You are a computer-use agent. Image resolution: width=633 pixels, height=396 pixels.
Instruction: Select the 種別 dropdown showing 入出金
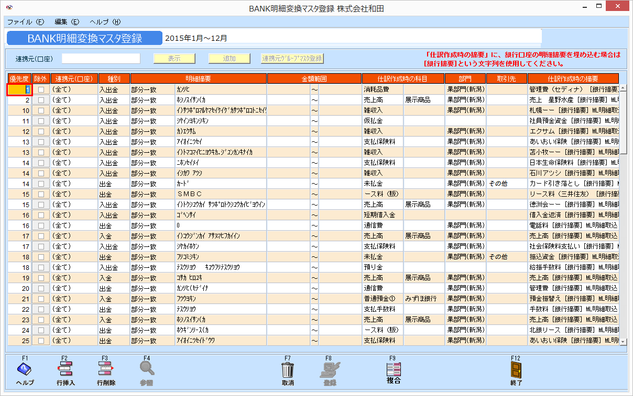(113, 89)
